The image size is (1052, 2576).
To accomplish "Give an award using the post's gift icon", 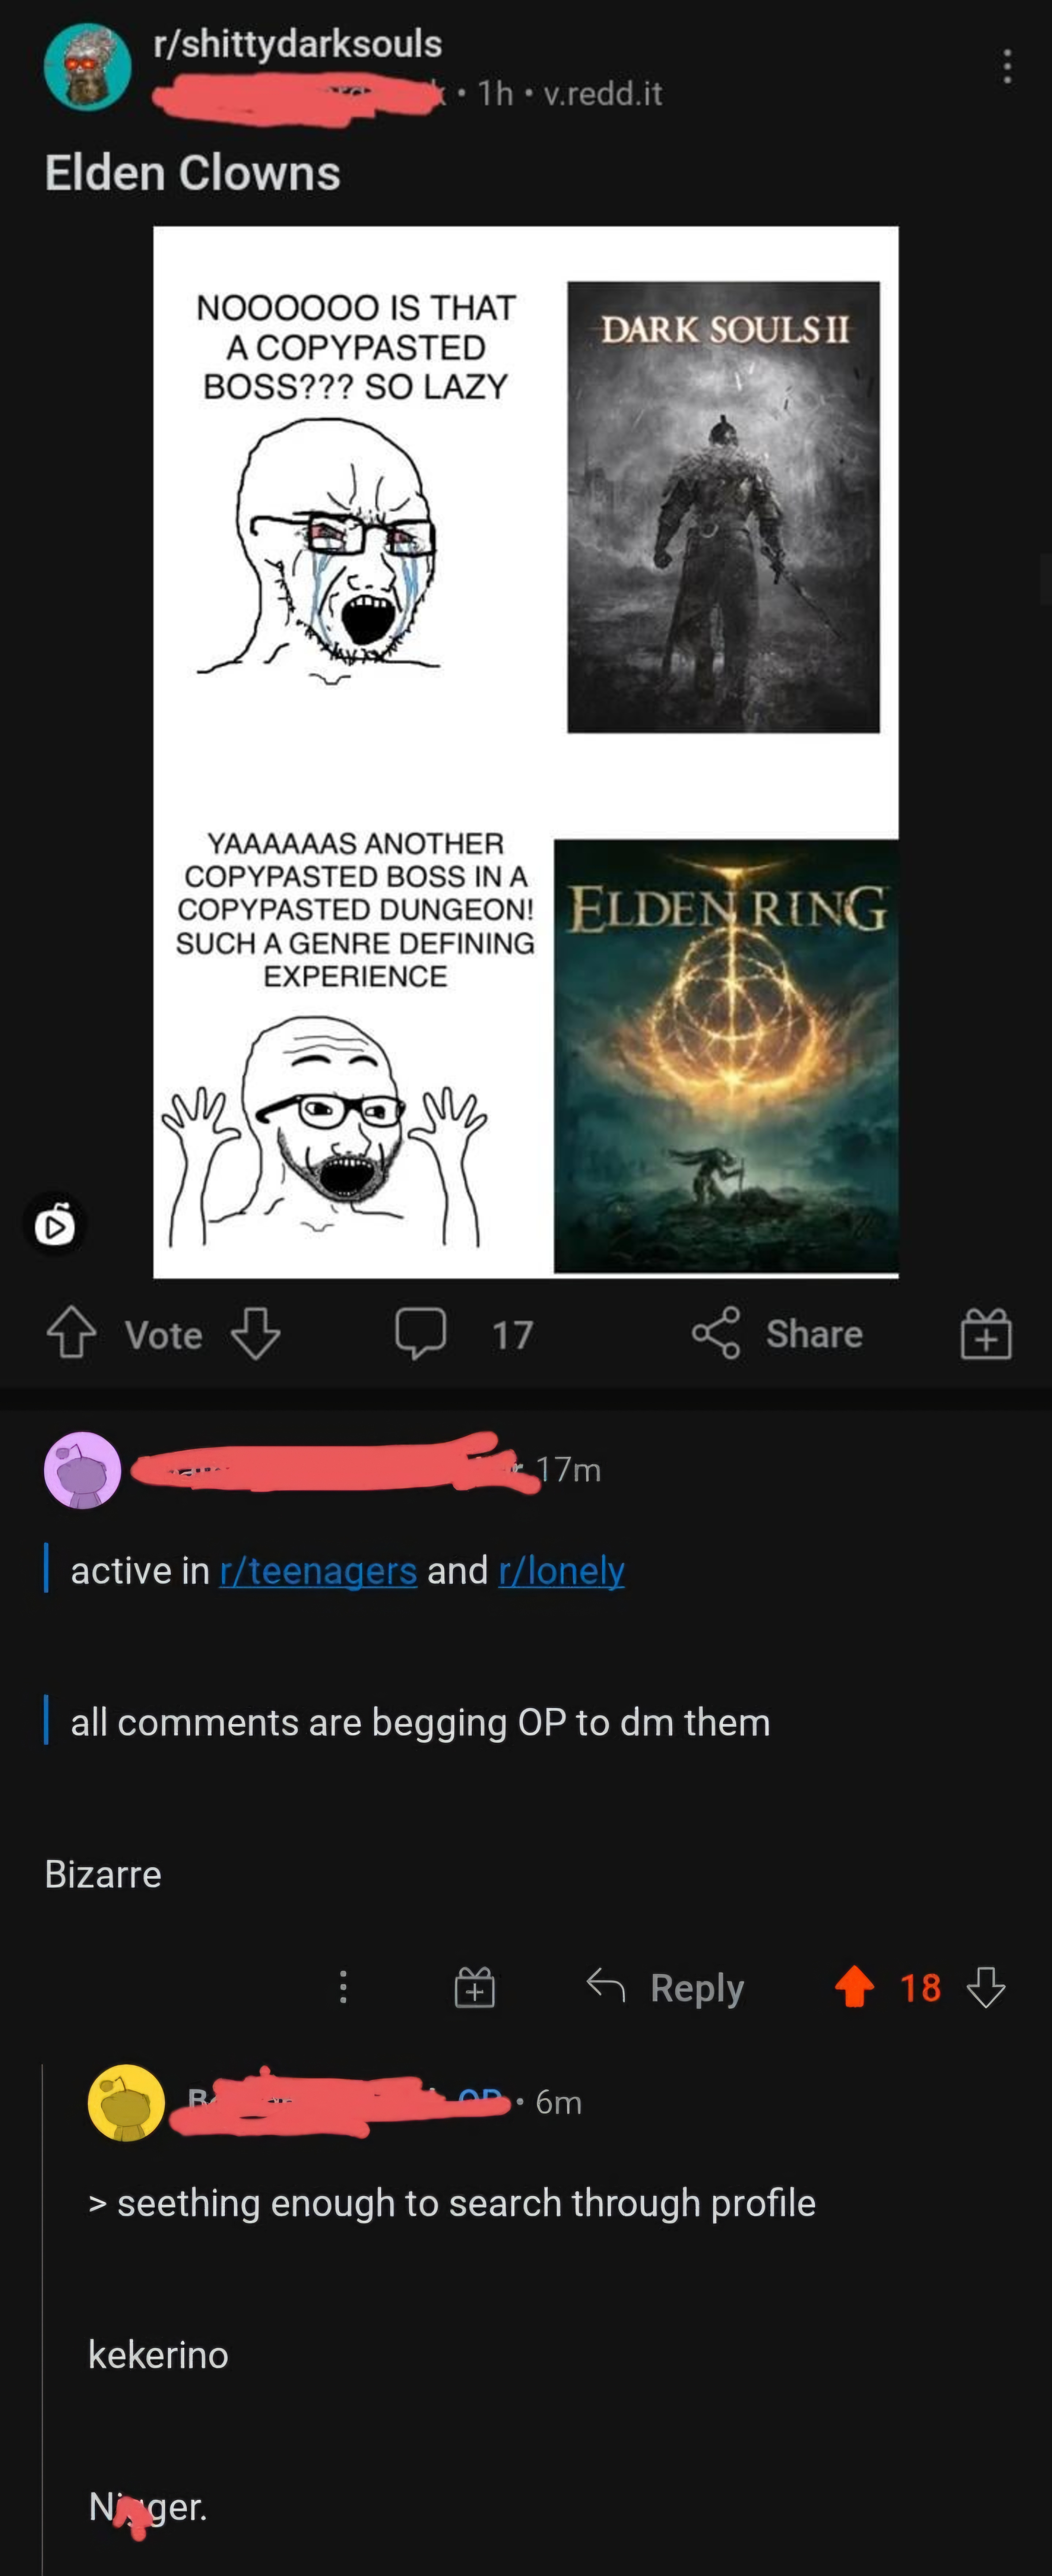I will click(x=986, y=1333).
